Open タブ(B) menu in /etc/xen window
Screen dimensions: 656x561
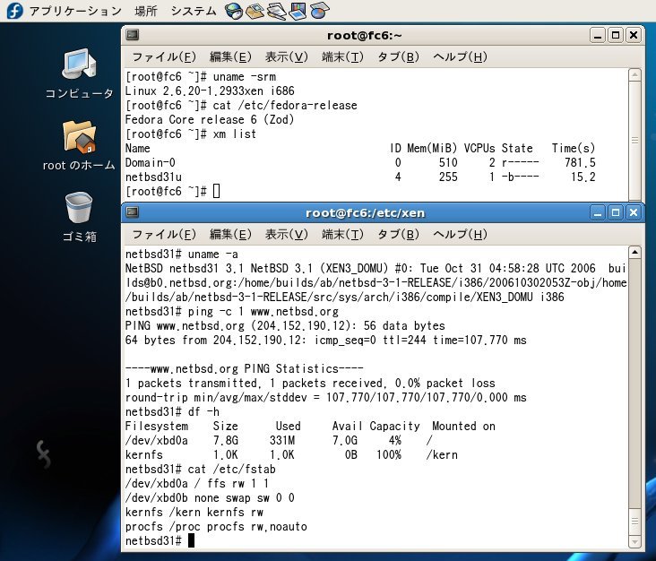pyautogui.click(x=398, y=234)
